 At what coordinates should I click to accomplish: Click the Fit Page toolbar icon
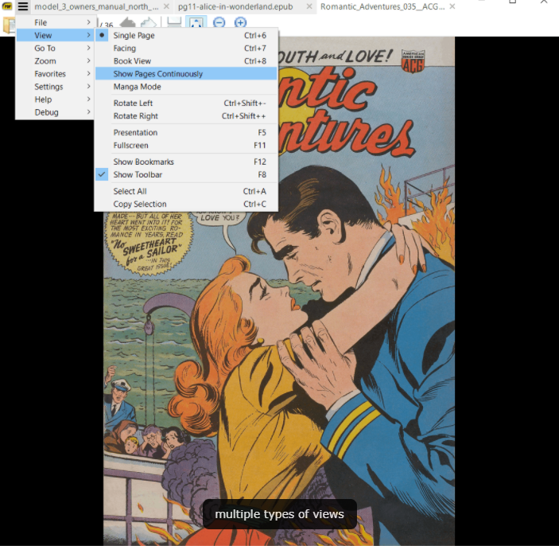(196, 22)
